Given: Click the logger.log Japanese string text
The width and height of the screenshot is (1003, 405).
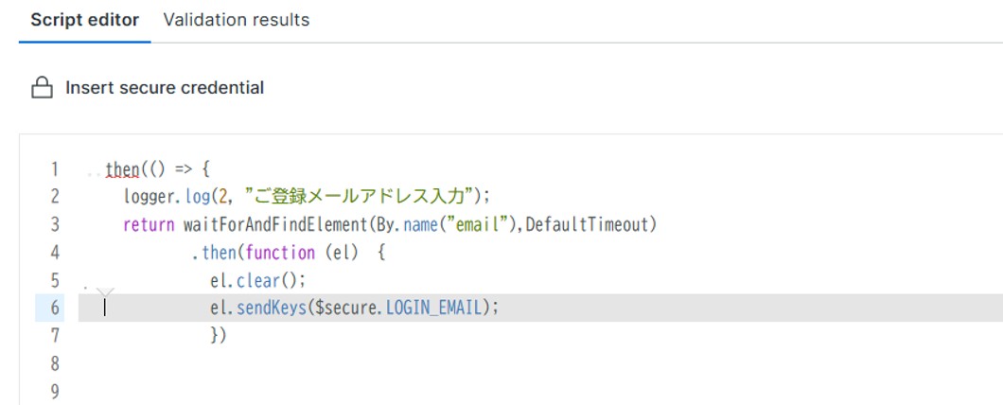Looking at the screenshot, I should click(362, 198).
